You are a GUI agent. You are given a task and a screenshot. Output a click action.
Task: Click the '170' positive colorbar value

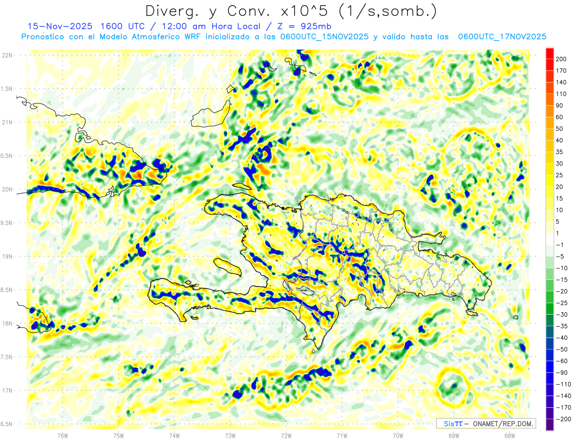[561, 71]
